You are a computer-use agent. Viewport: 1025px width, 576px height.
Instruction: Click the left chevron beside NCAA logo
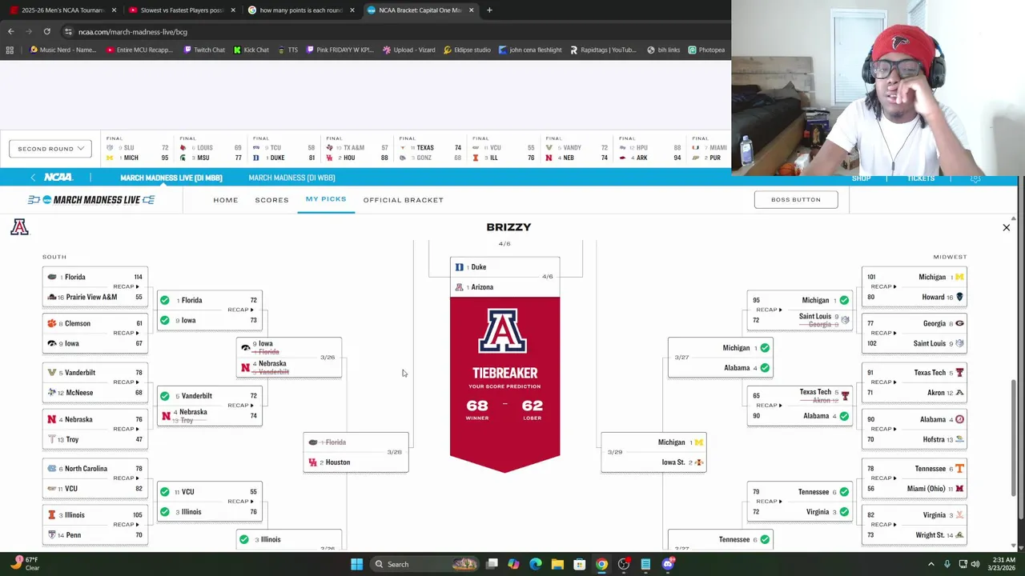click(33, 178)
